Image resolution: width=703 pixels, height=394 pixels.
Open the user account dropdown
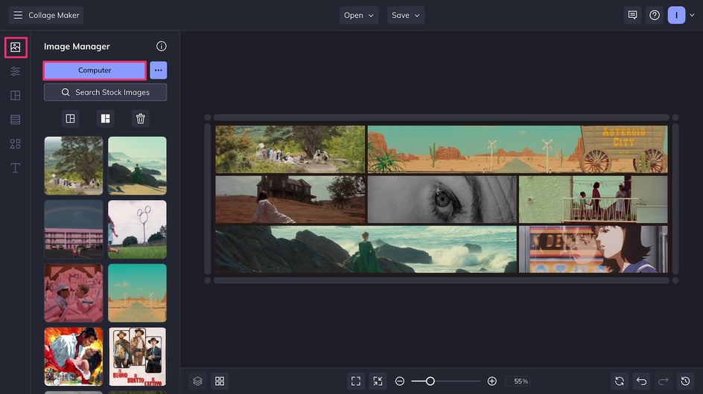coord(680,15)
